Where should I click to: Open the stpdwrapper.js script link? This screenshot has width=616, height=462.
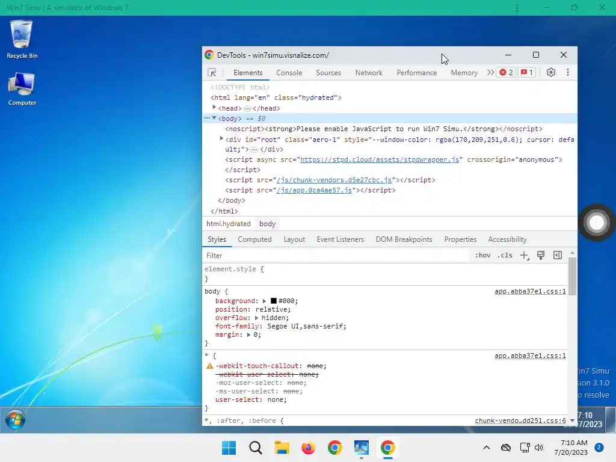[x=380, y=159]
